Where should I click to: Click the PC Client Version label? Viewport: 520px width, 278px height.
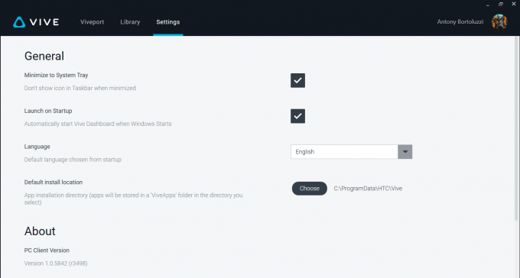click(x=47, y=251)
